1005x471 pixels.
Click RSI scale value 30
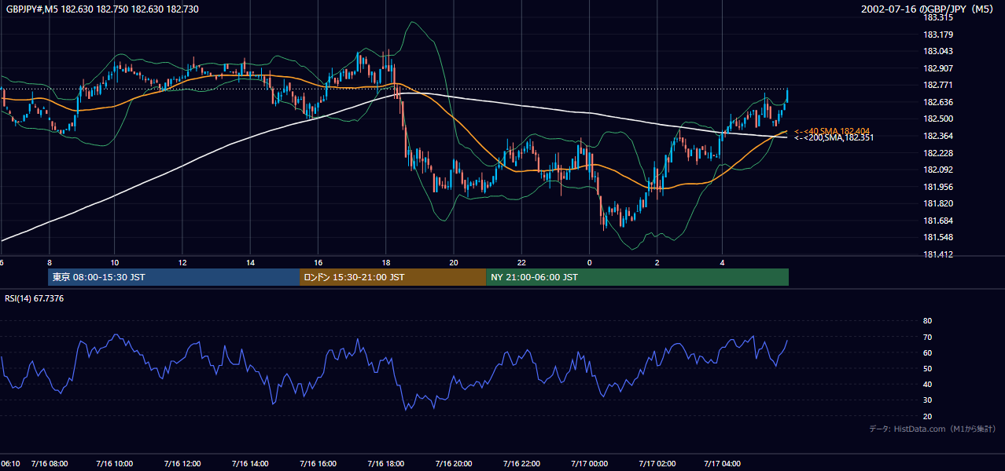[927, 400]
